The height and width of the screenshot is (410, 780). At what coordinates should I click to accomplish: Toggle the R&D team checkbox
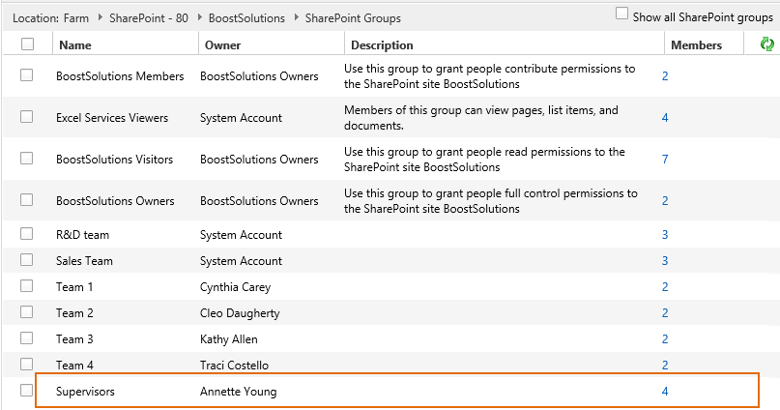(27, 234)
